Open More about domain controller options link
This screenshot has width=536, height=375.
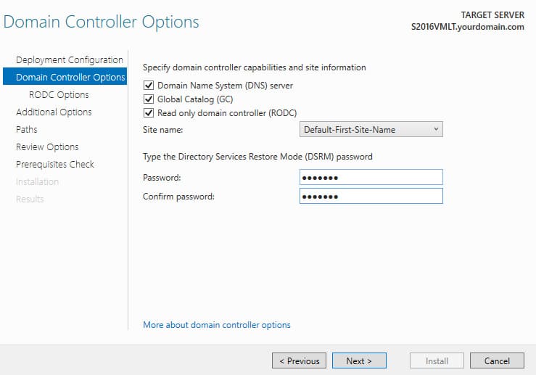pos(217,325)
